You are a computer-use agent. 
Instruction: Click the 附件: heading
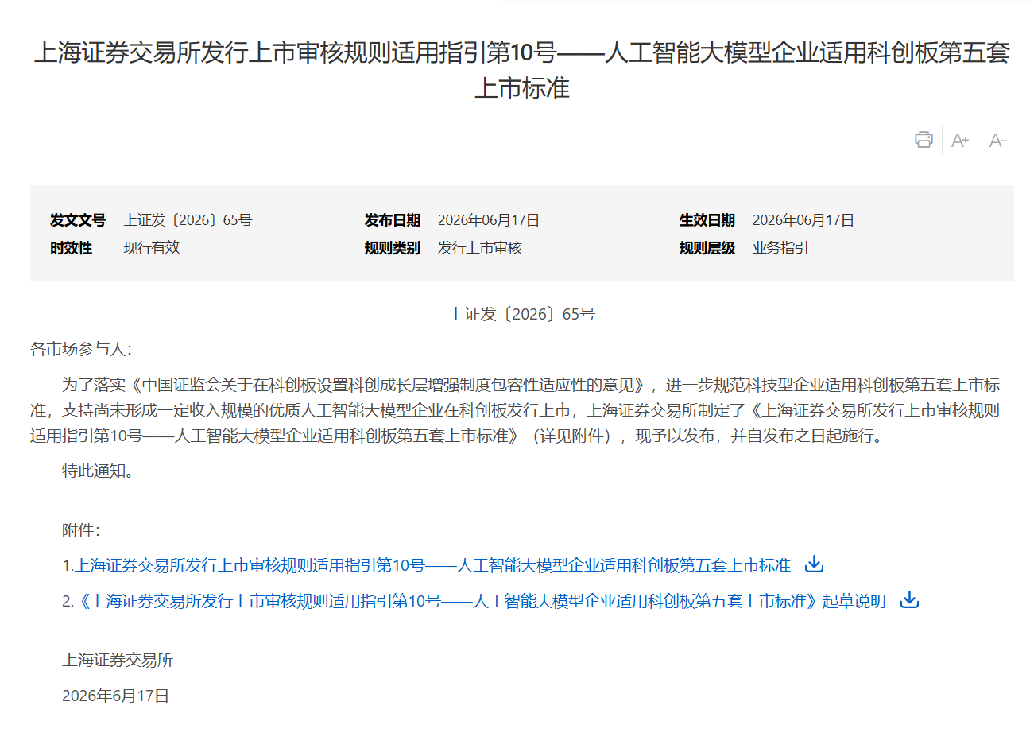81,530
